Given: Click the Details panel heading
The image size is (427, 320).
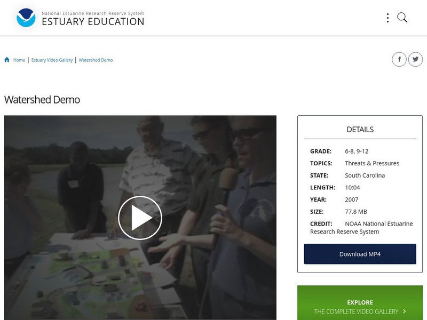Looking at the screenshot, I should click(x=360, y=129).
